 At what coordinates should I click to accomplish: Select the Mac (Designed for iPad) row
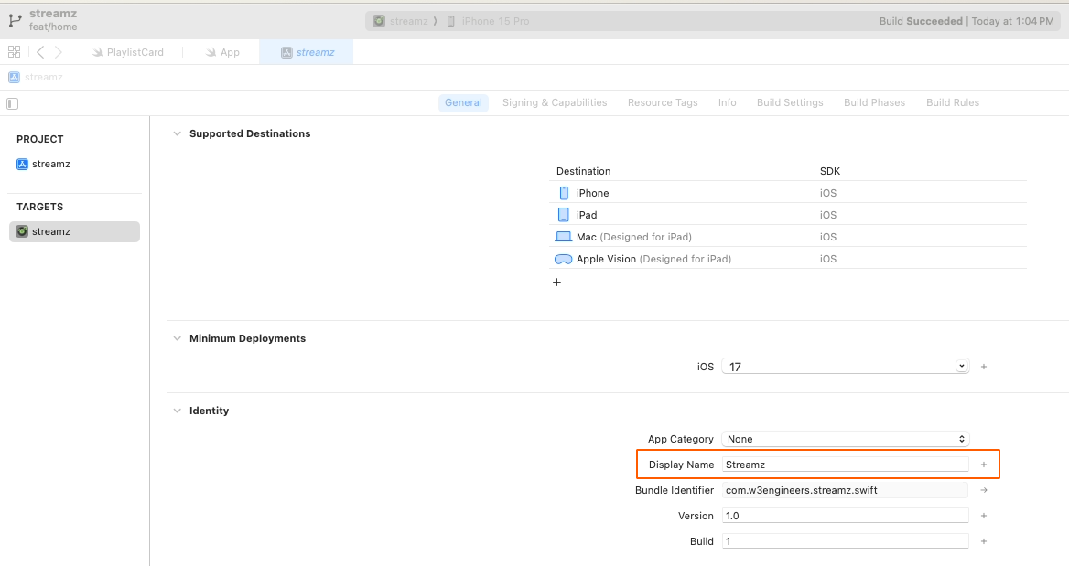click(x=788, y=236)
